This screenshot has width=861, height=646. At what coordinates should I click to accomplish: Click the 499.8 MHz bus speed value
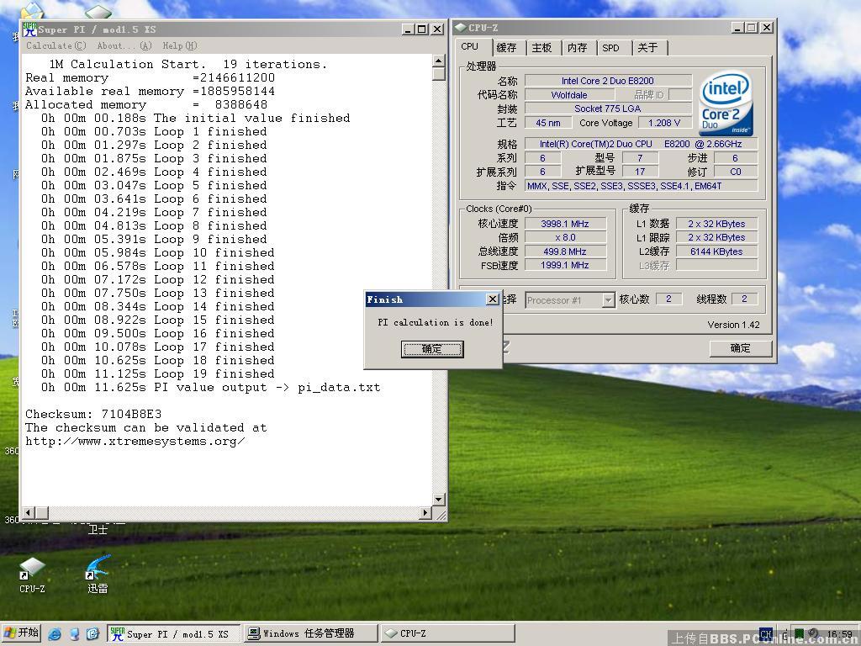pos(565,252)
